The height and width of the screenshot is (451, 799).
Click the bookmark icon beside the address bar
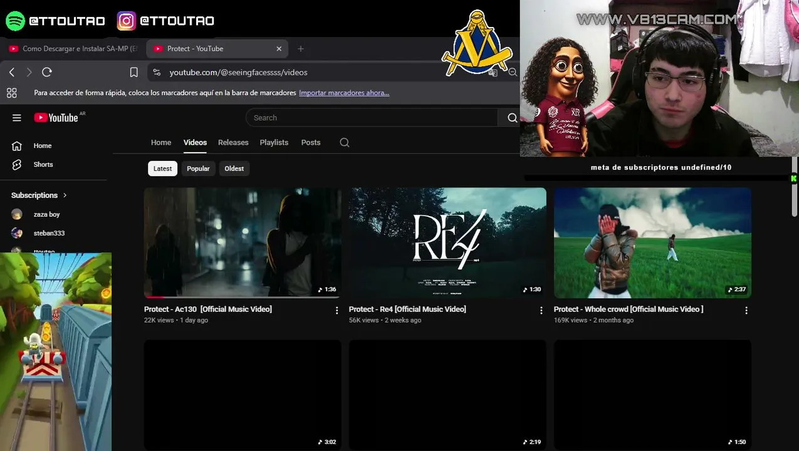tap(133, 73)
